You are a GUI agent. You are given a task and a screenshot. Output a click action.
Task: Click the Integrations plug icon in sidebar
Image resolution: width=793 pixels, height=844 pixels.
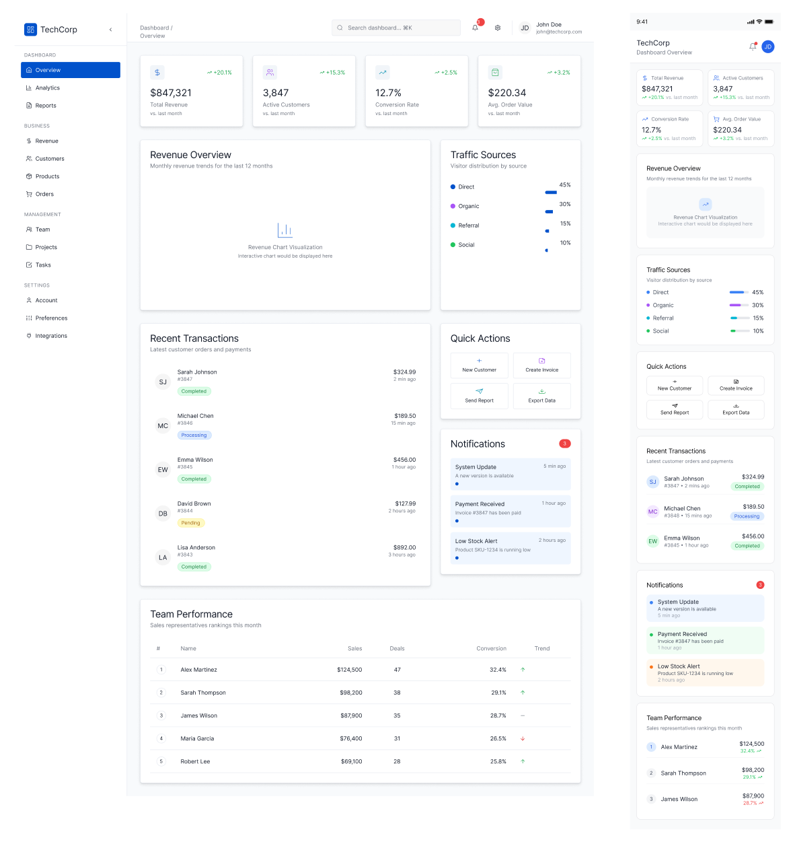[x=28, y=335]
